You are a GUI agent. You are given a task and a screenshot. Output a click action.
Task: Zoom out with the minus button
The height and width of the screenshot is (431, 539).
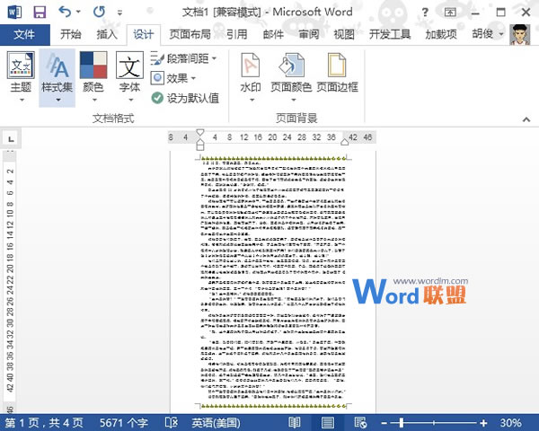pos(384,423)
